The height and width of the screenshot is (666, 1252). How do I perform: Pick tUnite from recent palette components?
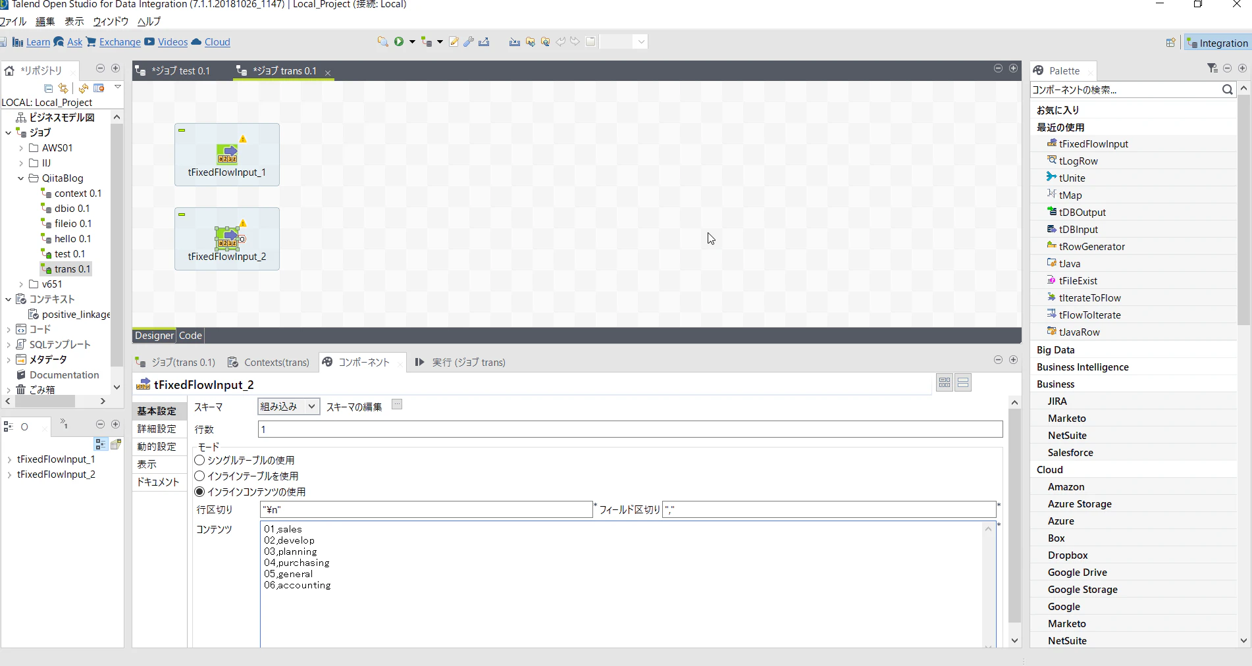[x=1072, y=178]
